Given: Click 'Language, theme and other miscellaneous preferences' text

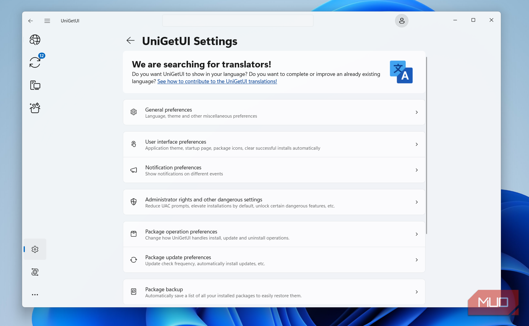Looking at the screenshot, I should pos(201,116).
